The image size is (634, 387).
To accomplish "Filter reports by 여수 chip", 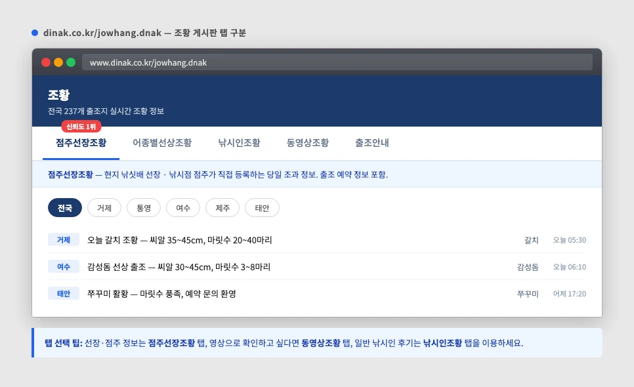I will (183, 208).
